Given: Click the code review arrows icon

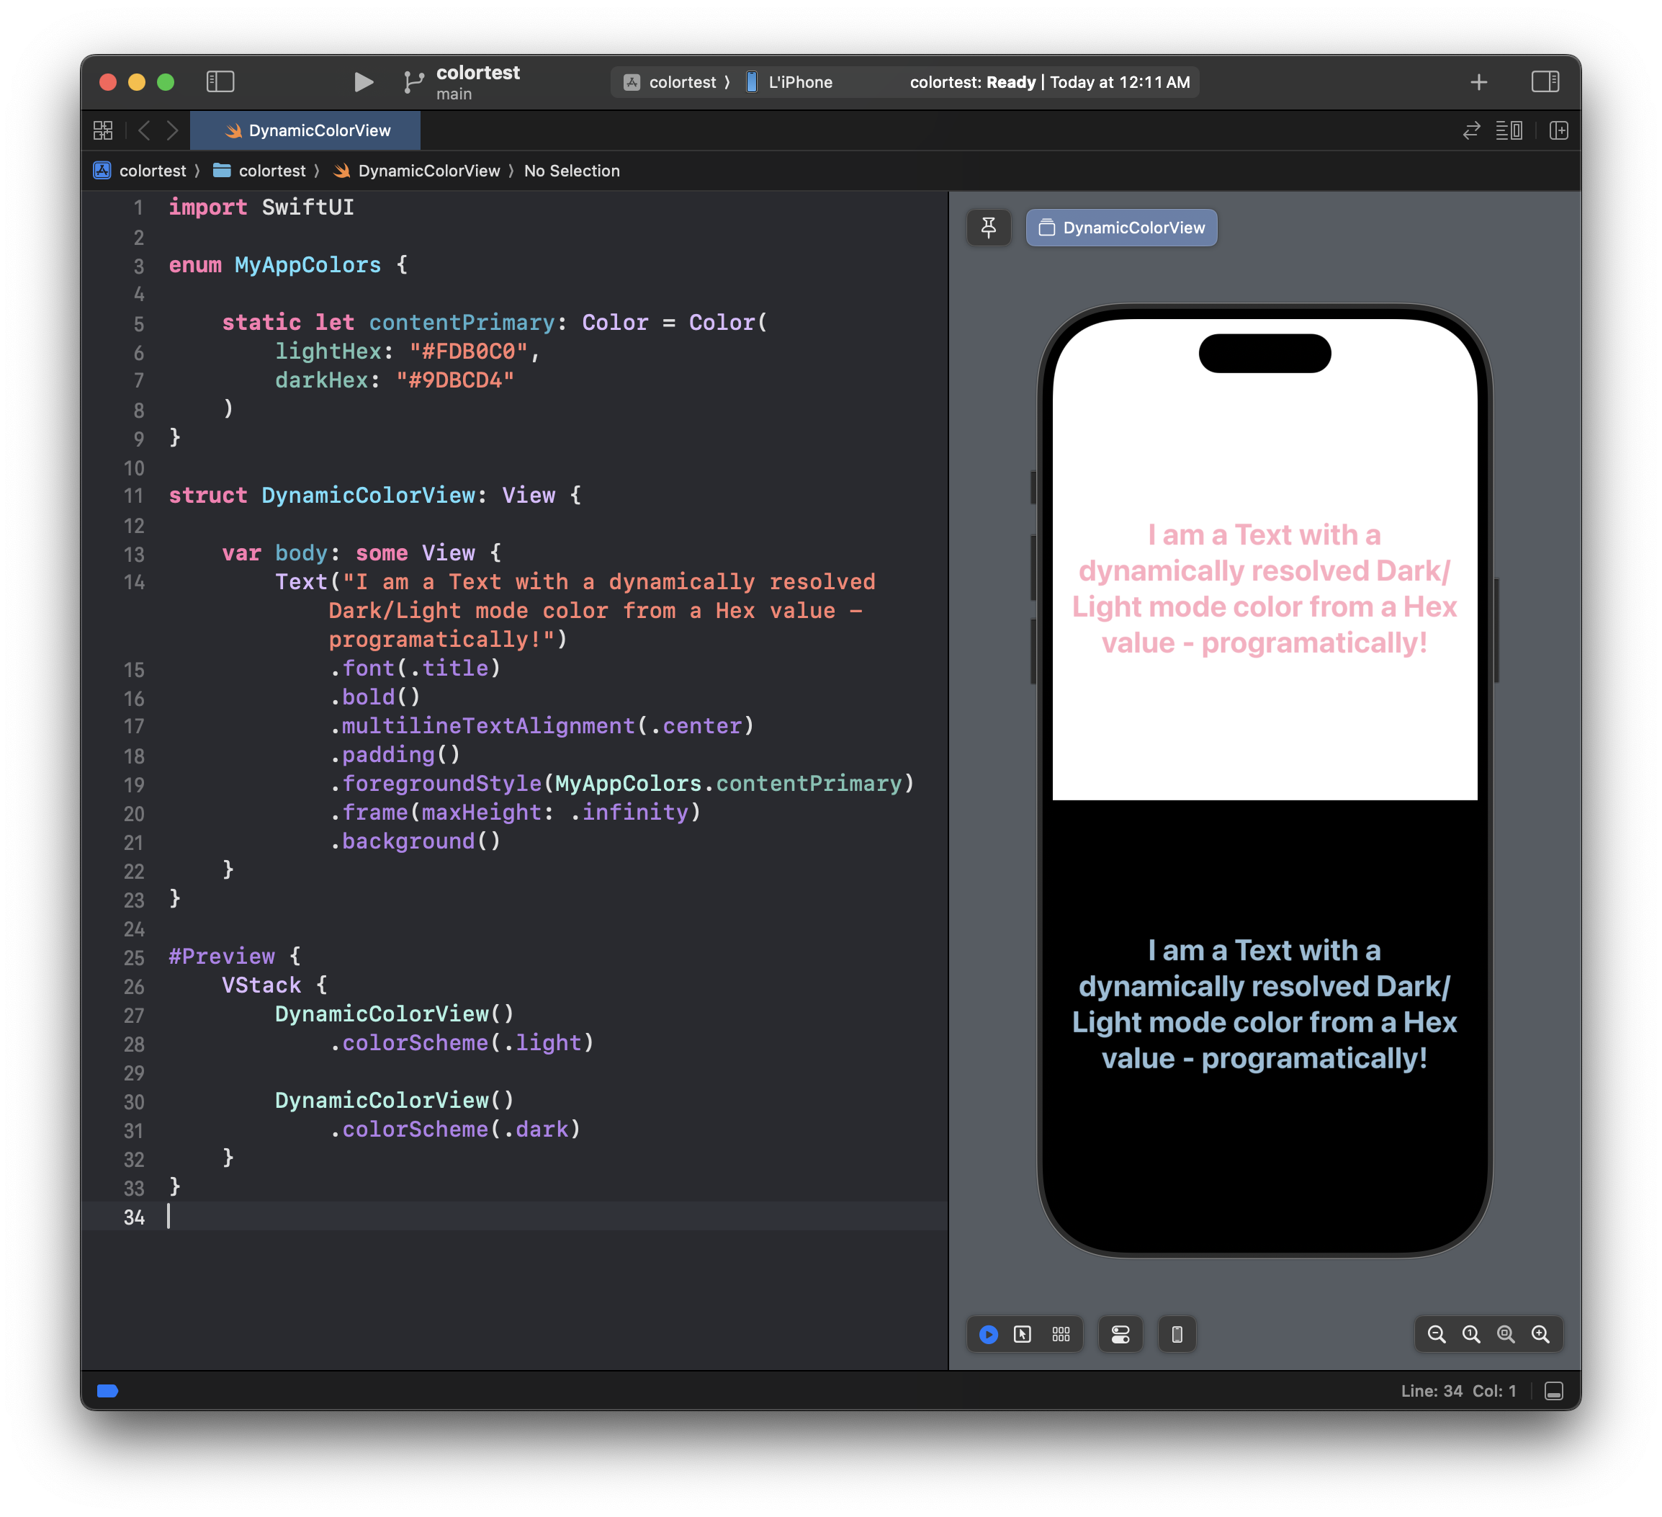Looking at the screenshot, I should pos(1472,130).
